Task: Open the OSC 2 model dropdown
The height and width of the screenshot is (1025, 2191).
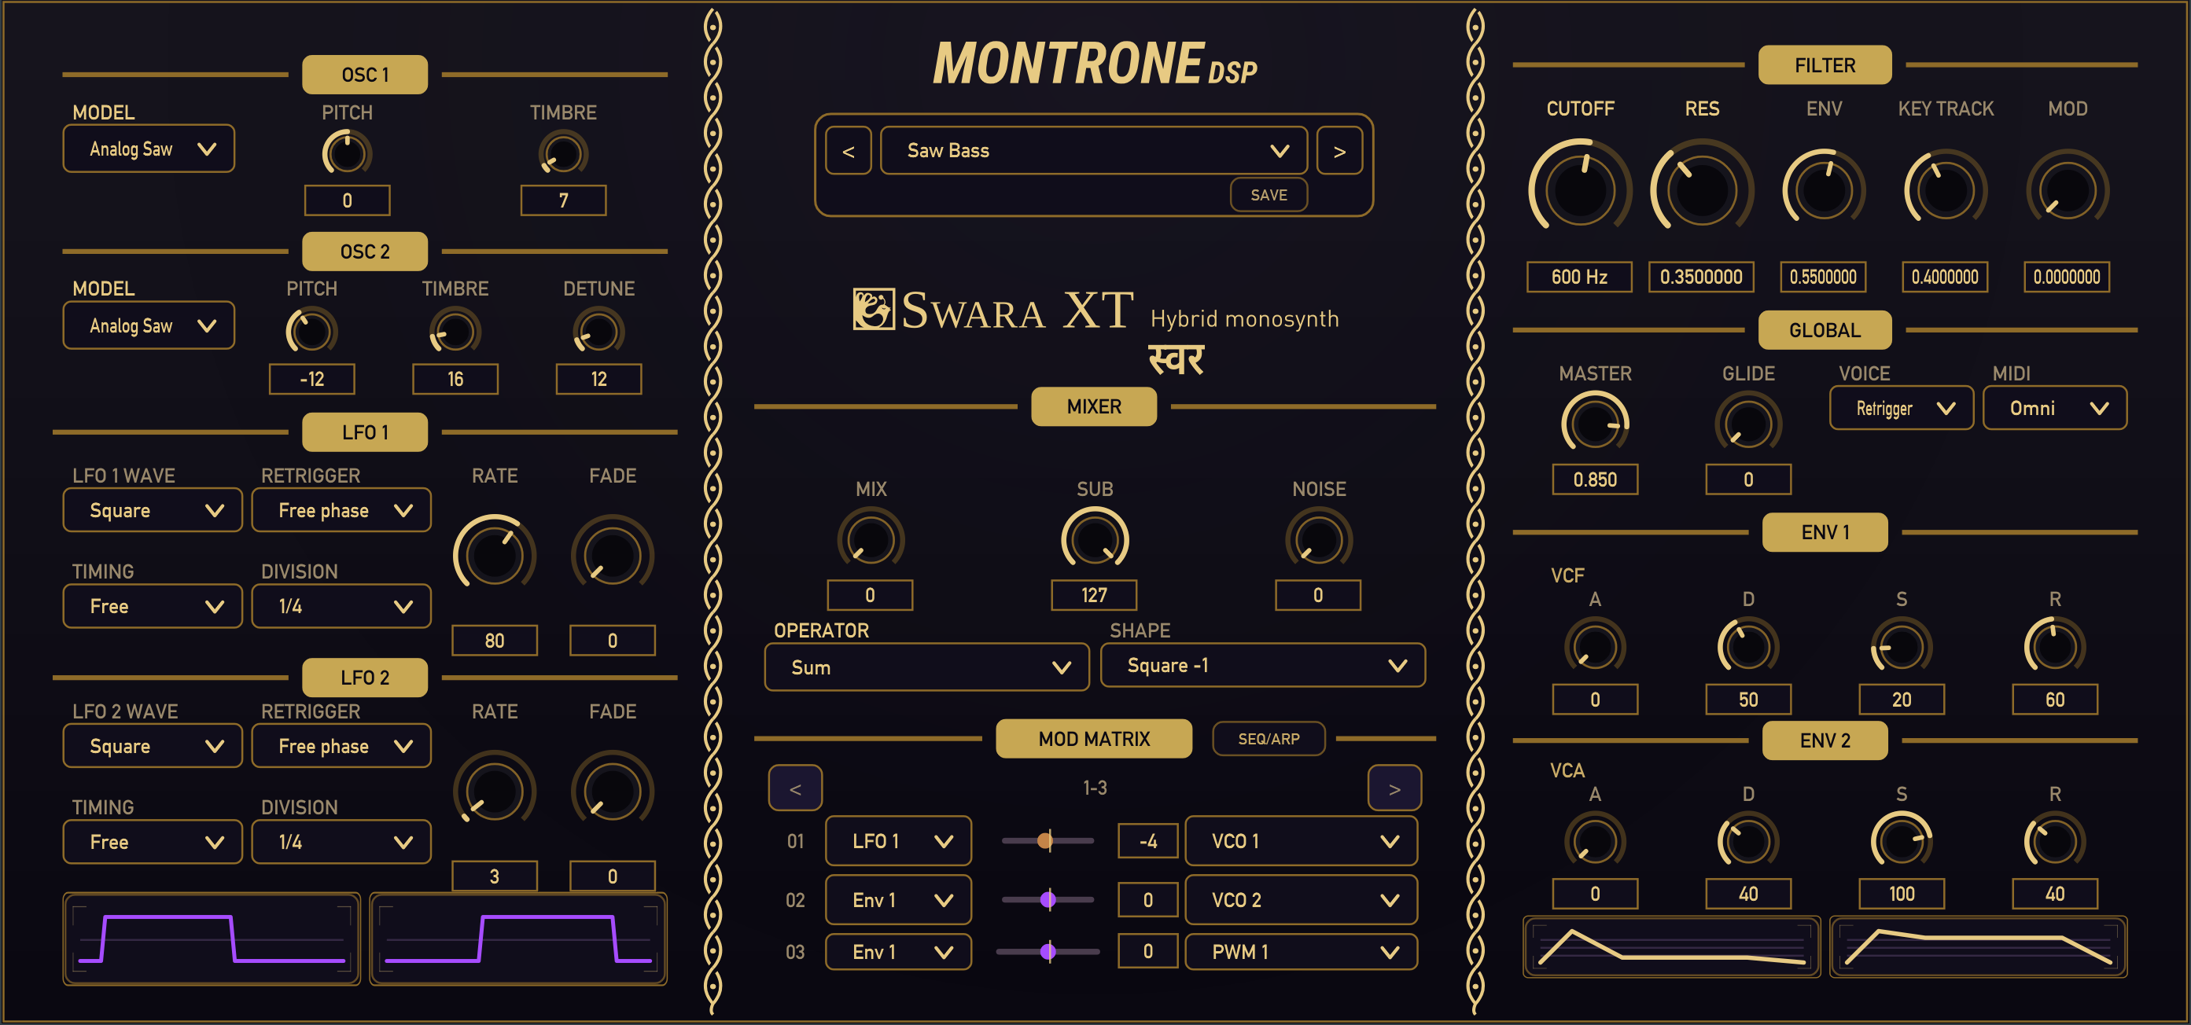Action: point(149,325)
